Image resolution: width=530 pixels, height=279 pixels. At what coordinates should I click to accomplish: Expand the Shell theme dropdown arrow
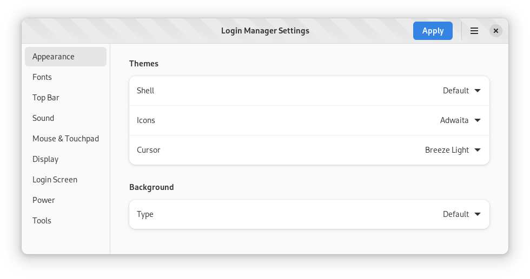tap(477, 91)
